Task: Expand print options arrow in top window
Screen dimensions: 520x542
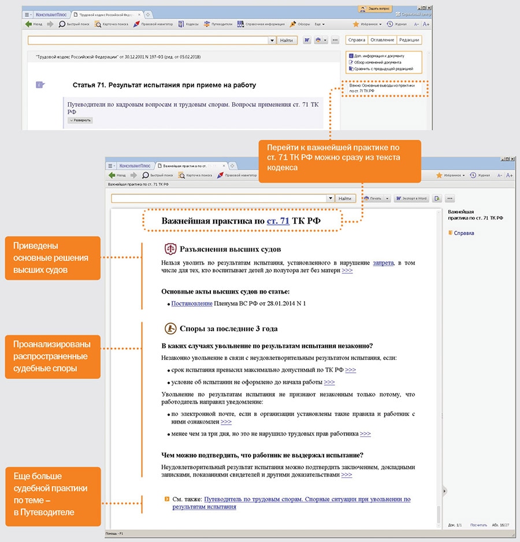Action: [325, 40]
